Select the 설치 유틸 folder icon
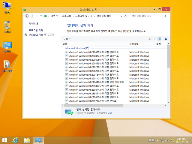This screenshot has width=192, height=144. click(7, 66)
